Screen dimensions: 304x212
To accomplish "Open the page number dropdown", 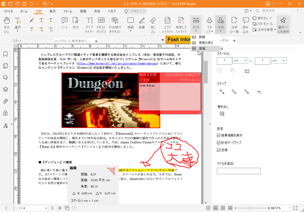I will point(46,208).
